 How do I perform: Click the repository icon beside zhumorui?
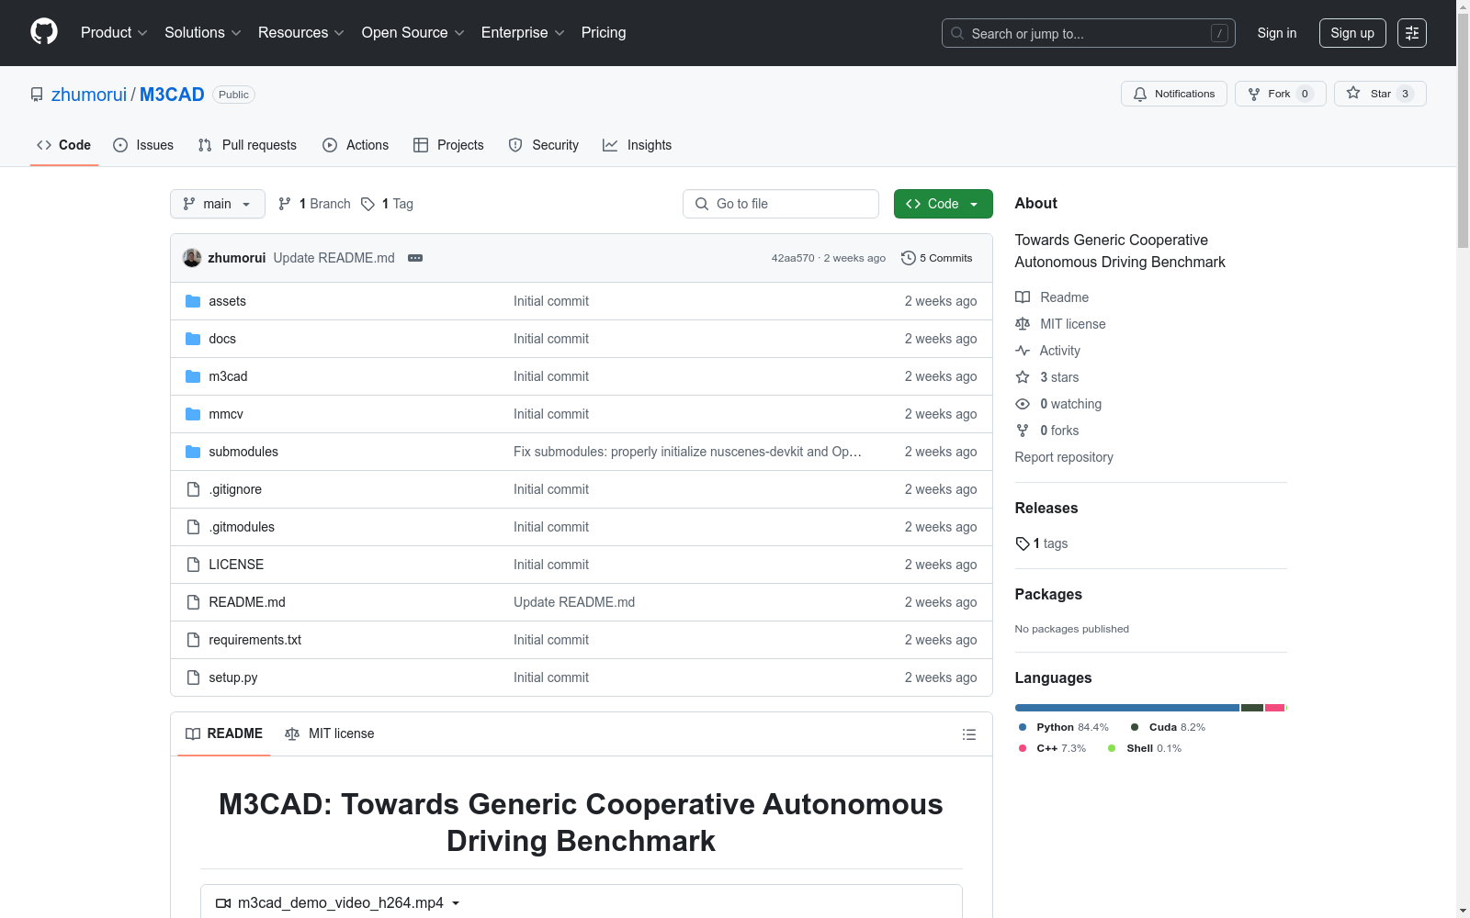click(x=37, y=95)
